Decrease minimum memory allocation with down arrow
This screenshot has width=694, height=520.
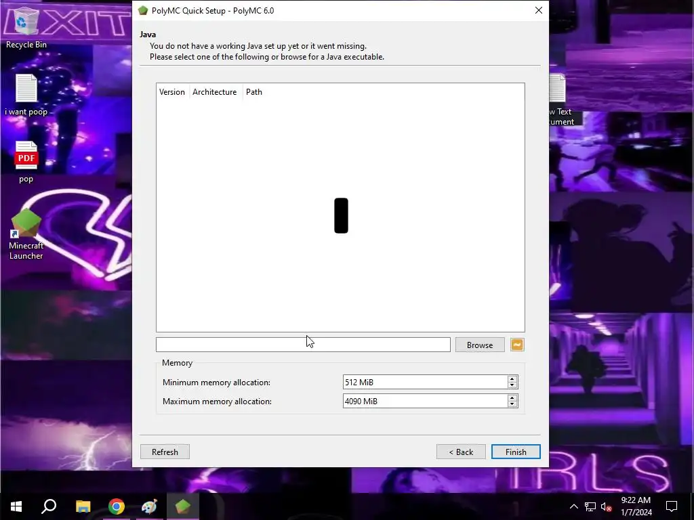[512, 385]
